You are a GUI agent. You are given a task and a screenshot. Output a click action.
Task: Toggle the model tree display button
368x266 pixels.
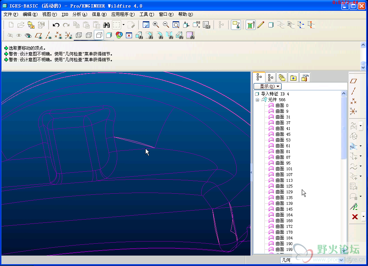point(221,25)
